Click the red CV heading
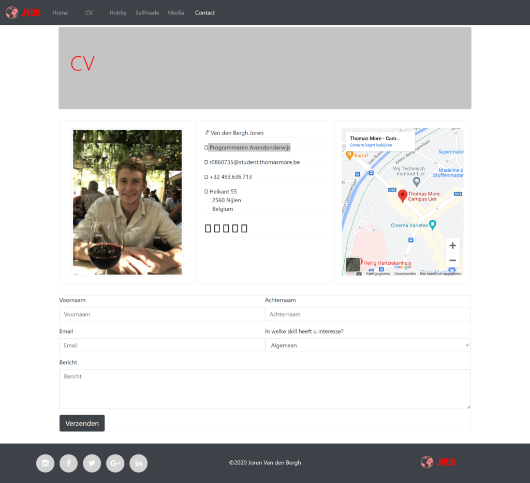Viewport: 530px width, 483px height. pos(82,64)
